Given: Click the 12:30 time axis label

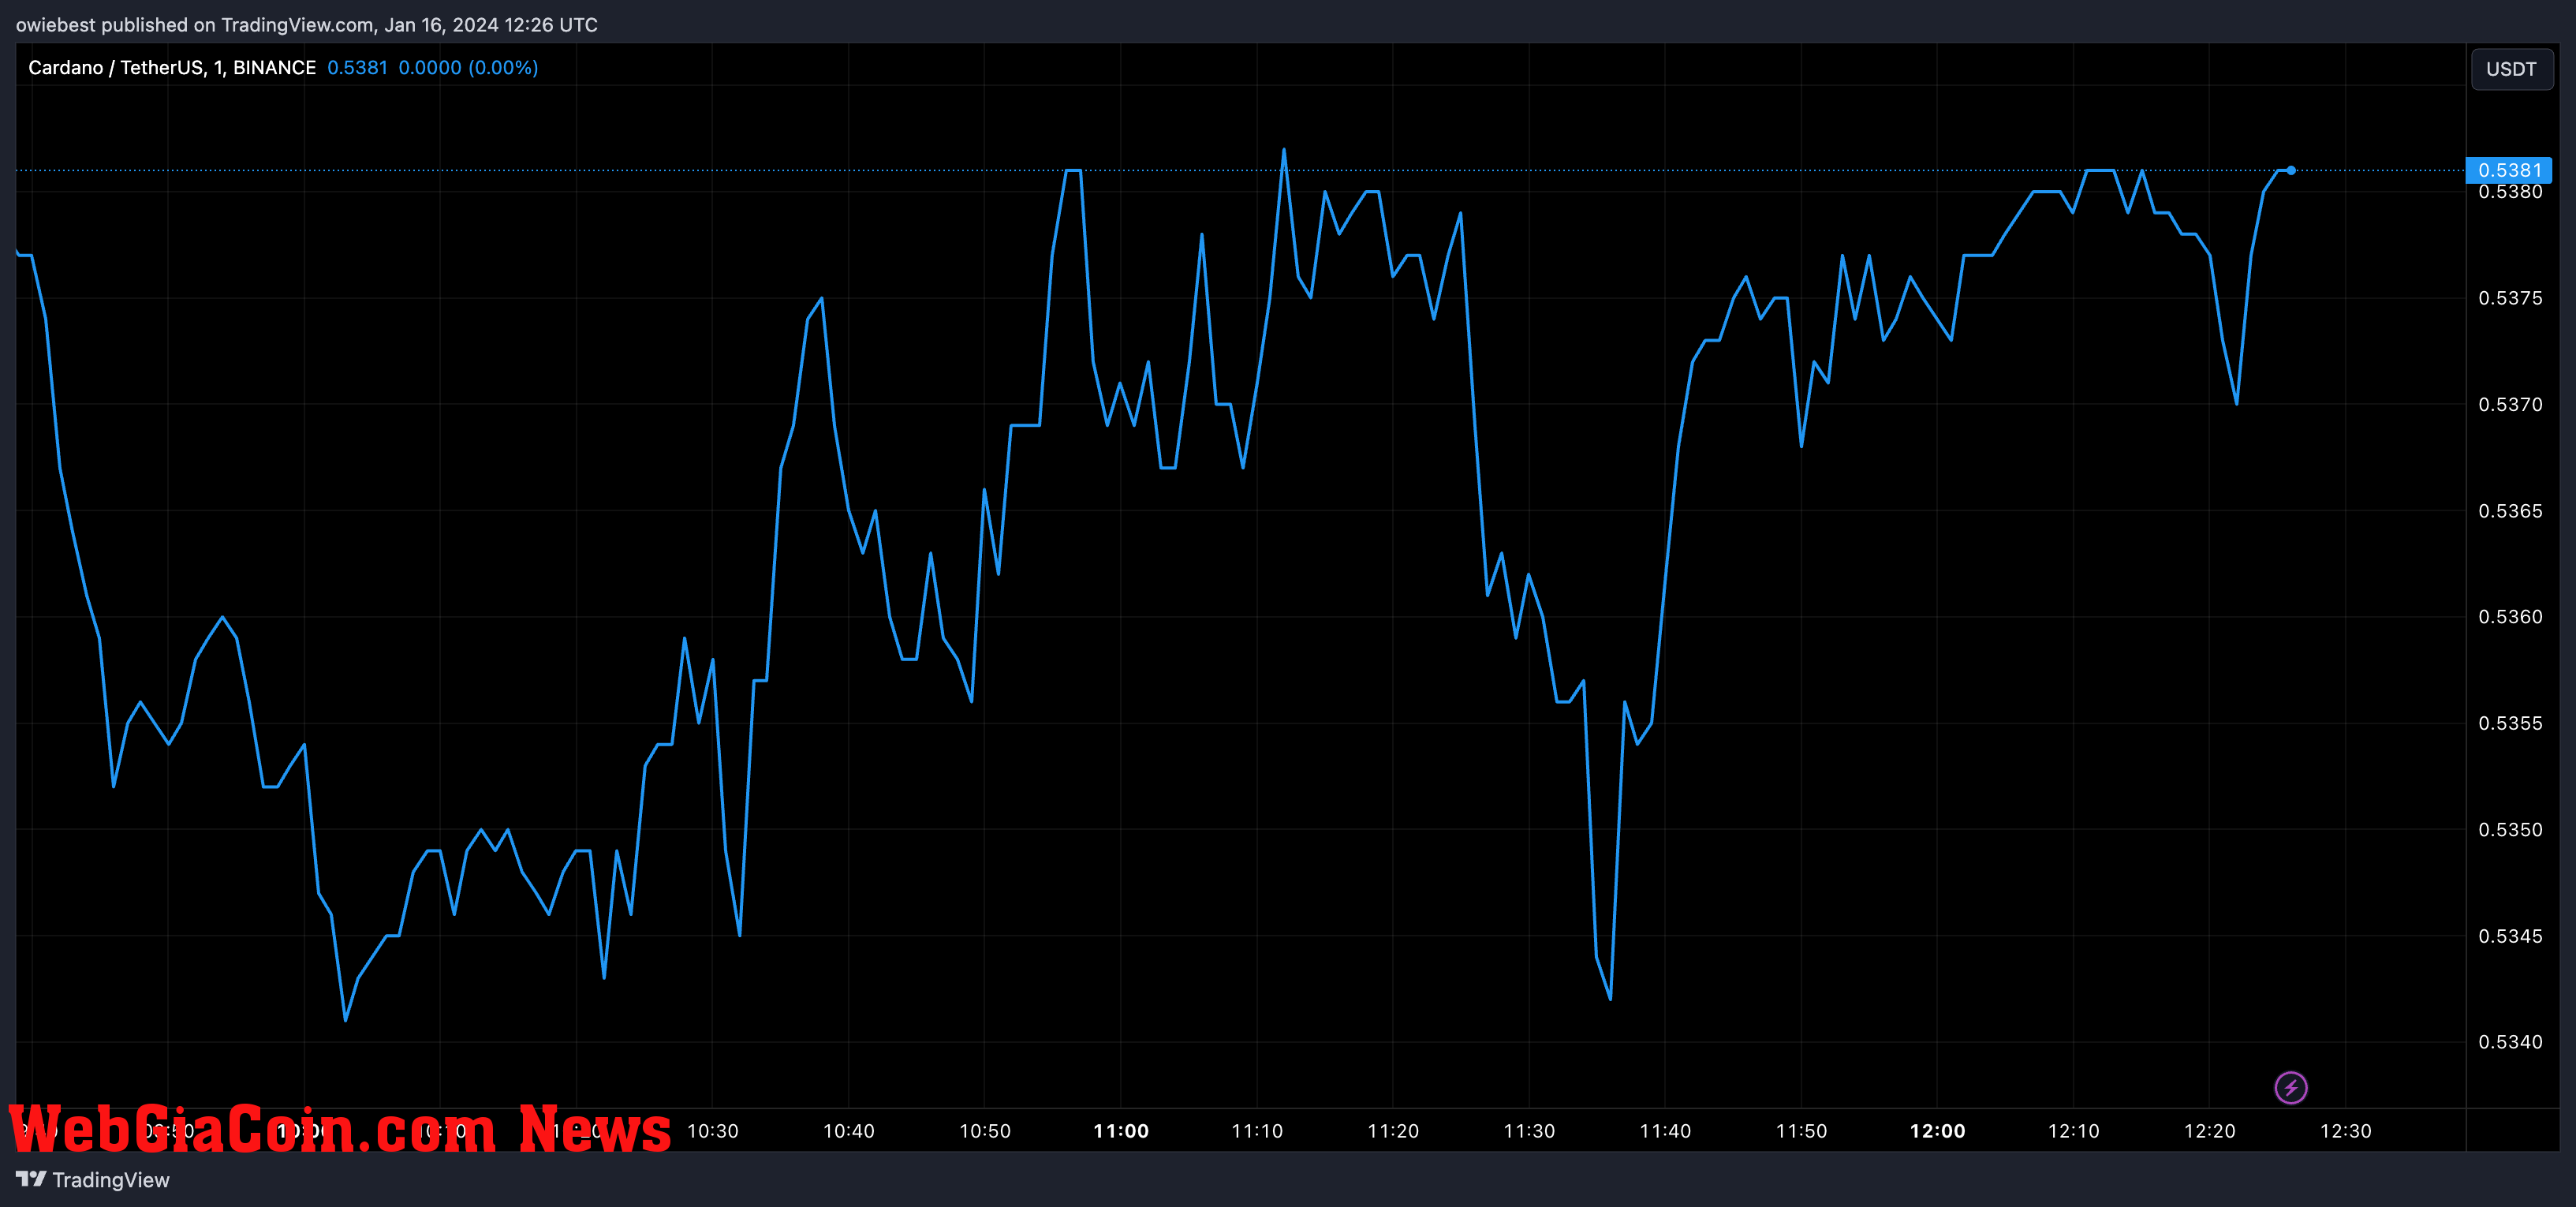Looking at the screenshot, I should click(2345, 1131).
